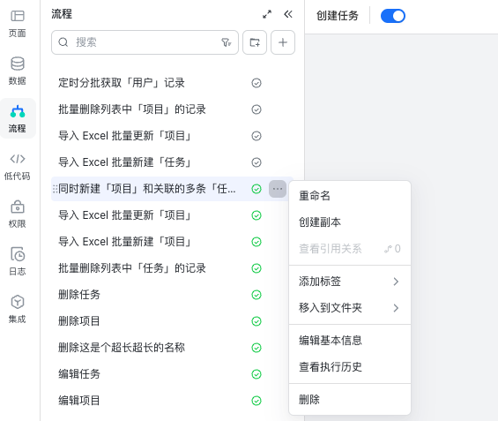
Task: Expand the 移入到文件夹 submenu
Action: click(x=350, y=308)
